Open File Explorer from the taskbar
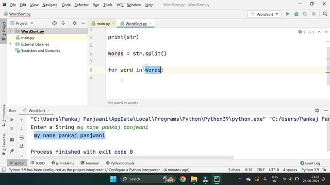Screen dimensions: 330x185 click(x=194, y=179)
